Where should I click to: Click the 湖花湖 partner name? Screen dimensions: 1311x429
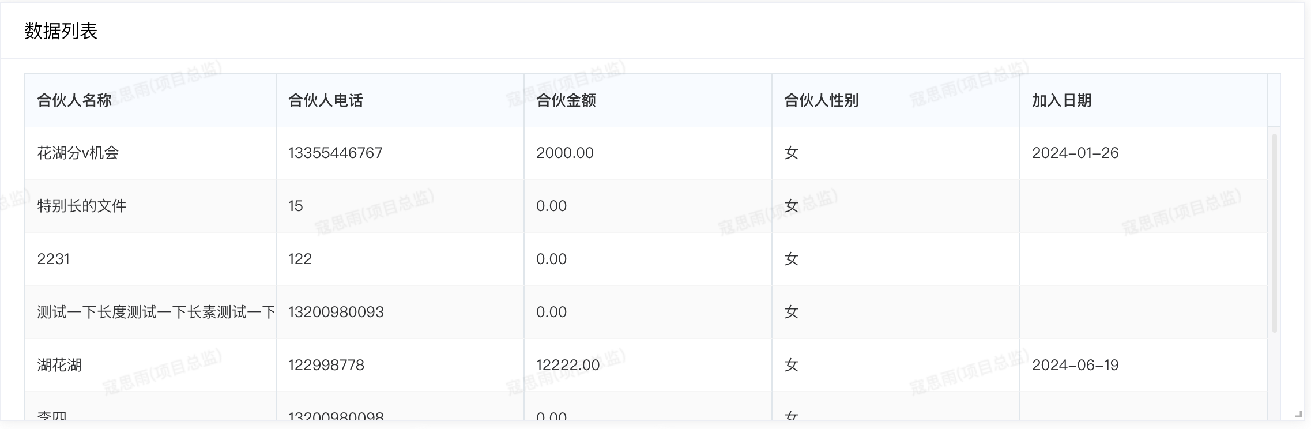tap(59, 365)
